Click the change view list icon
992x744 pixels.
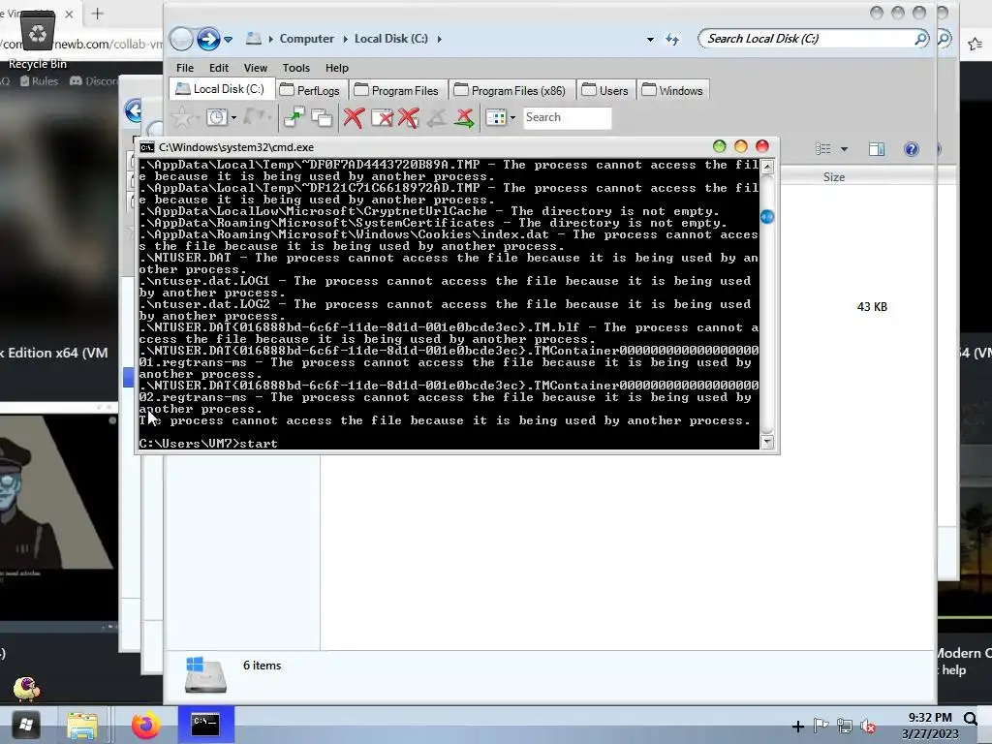click(823, 148)
